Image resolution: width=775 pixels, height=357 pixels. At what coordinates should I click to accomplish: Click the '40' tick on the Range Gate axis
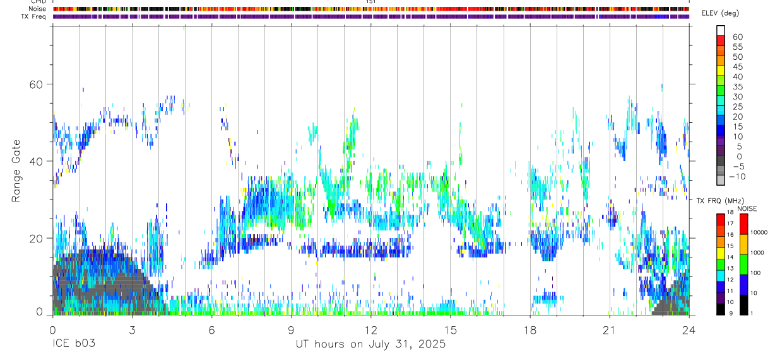(37, 161)
